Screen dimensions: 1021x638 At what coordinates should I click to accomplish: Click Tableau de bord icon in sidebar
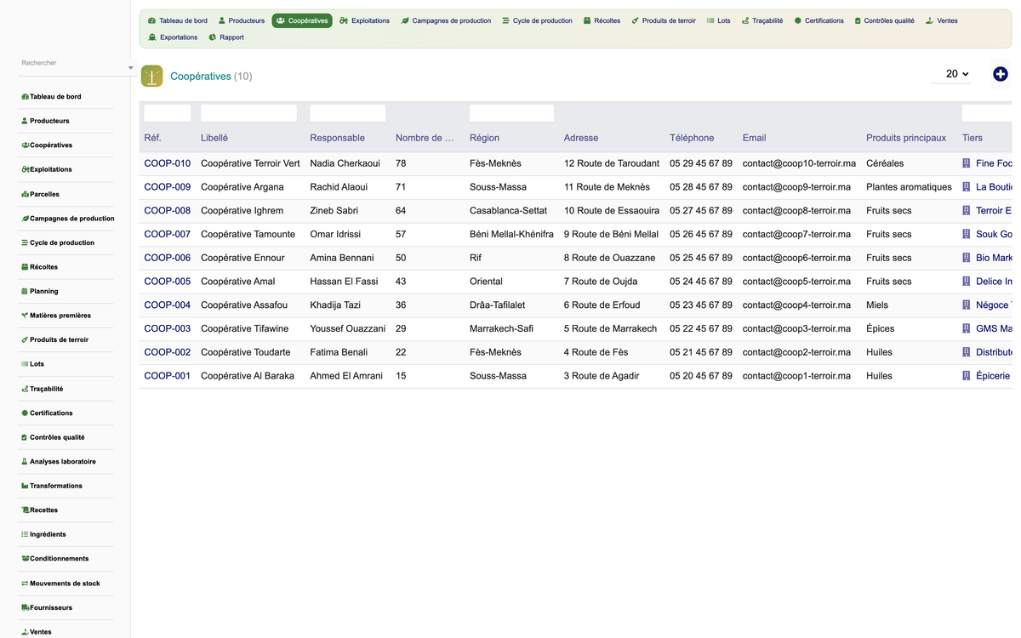[25, 97]
